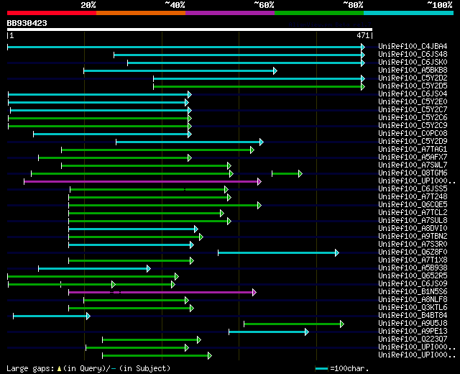Select the UniRef100_A8NLF8 label

tap(413, 300)
